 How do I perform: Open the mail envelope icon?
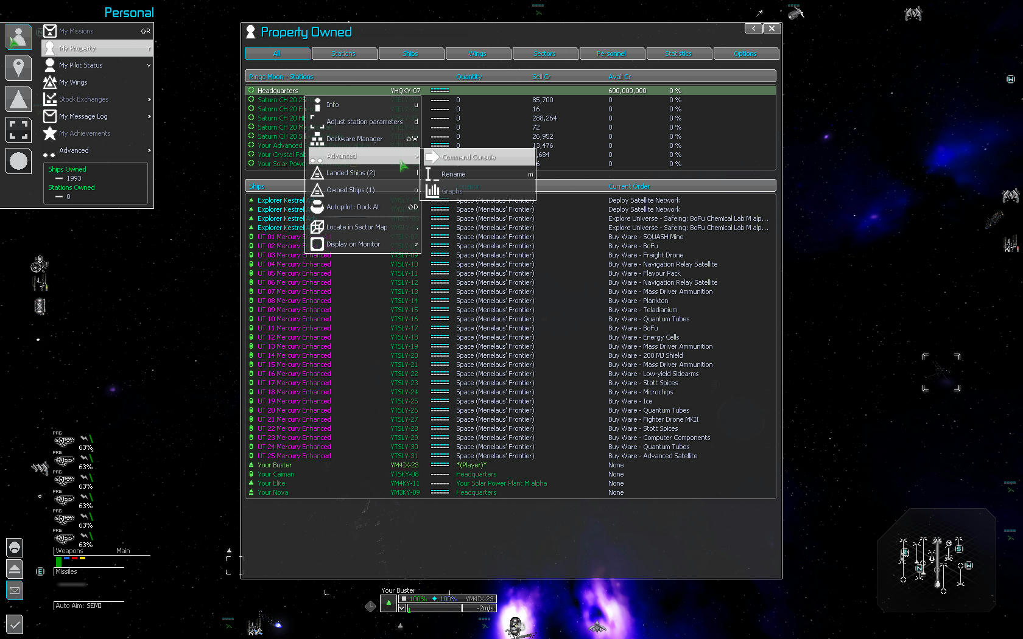(x=15, y=590)
